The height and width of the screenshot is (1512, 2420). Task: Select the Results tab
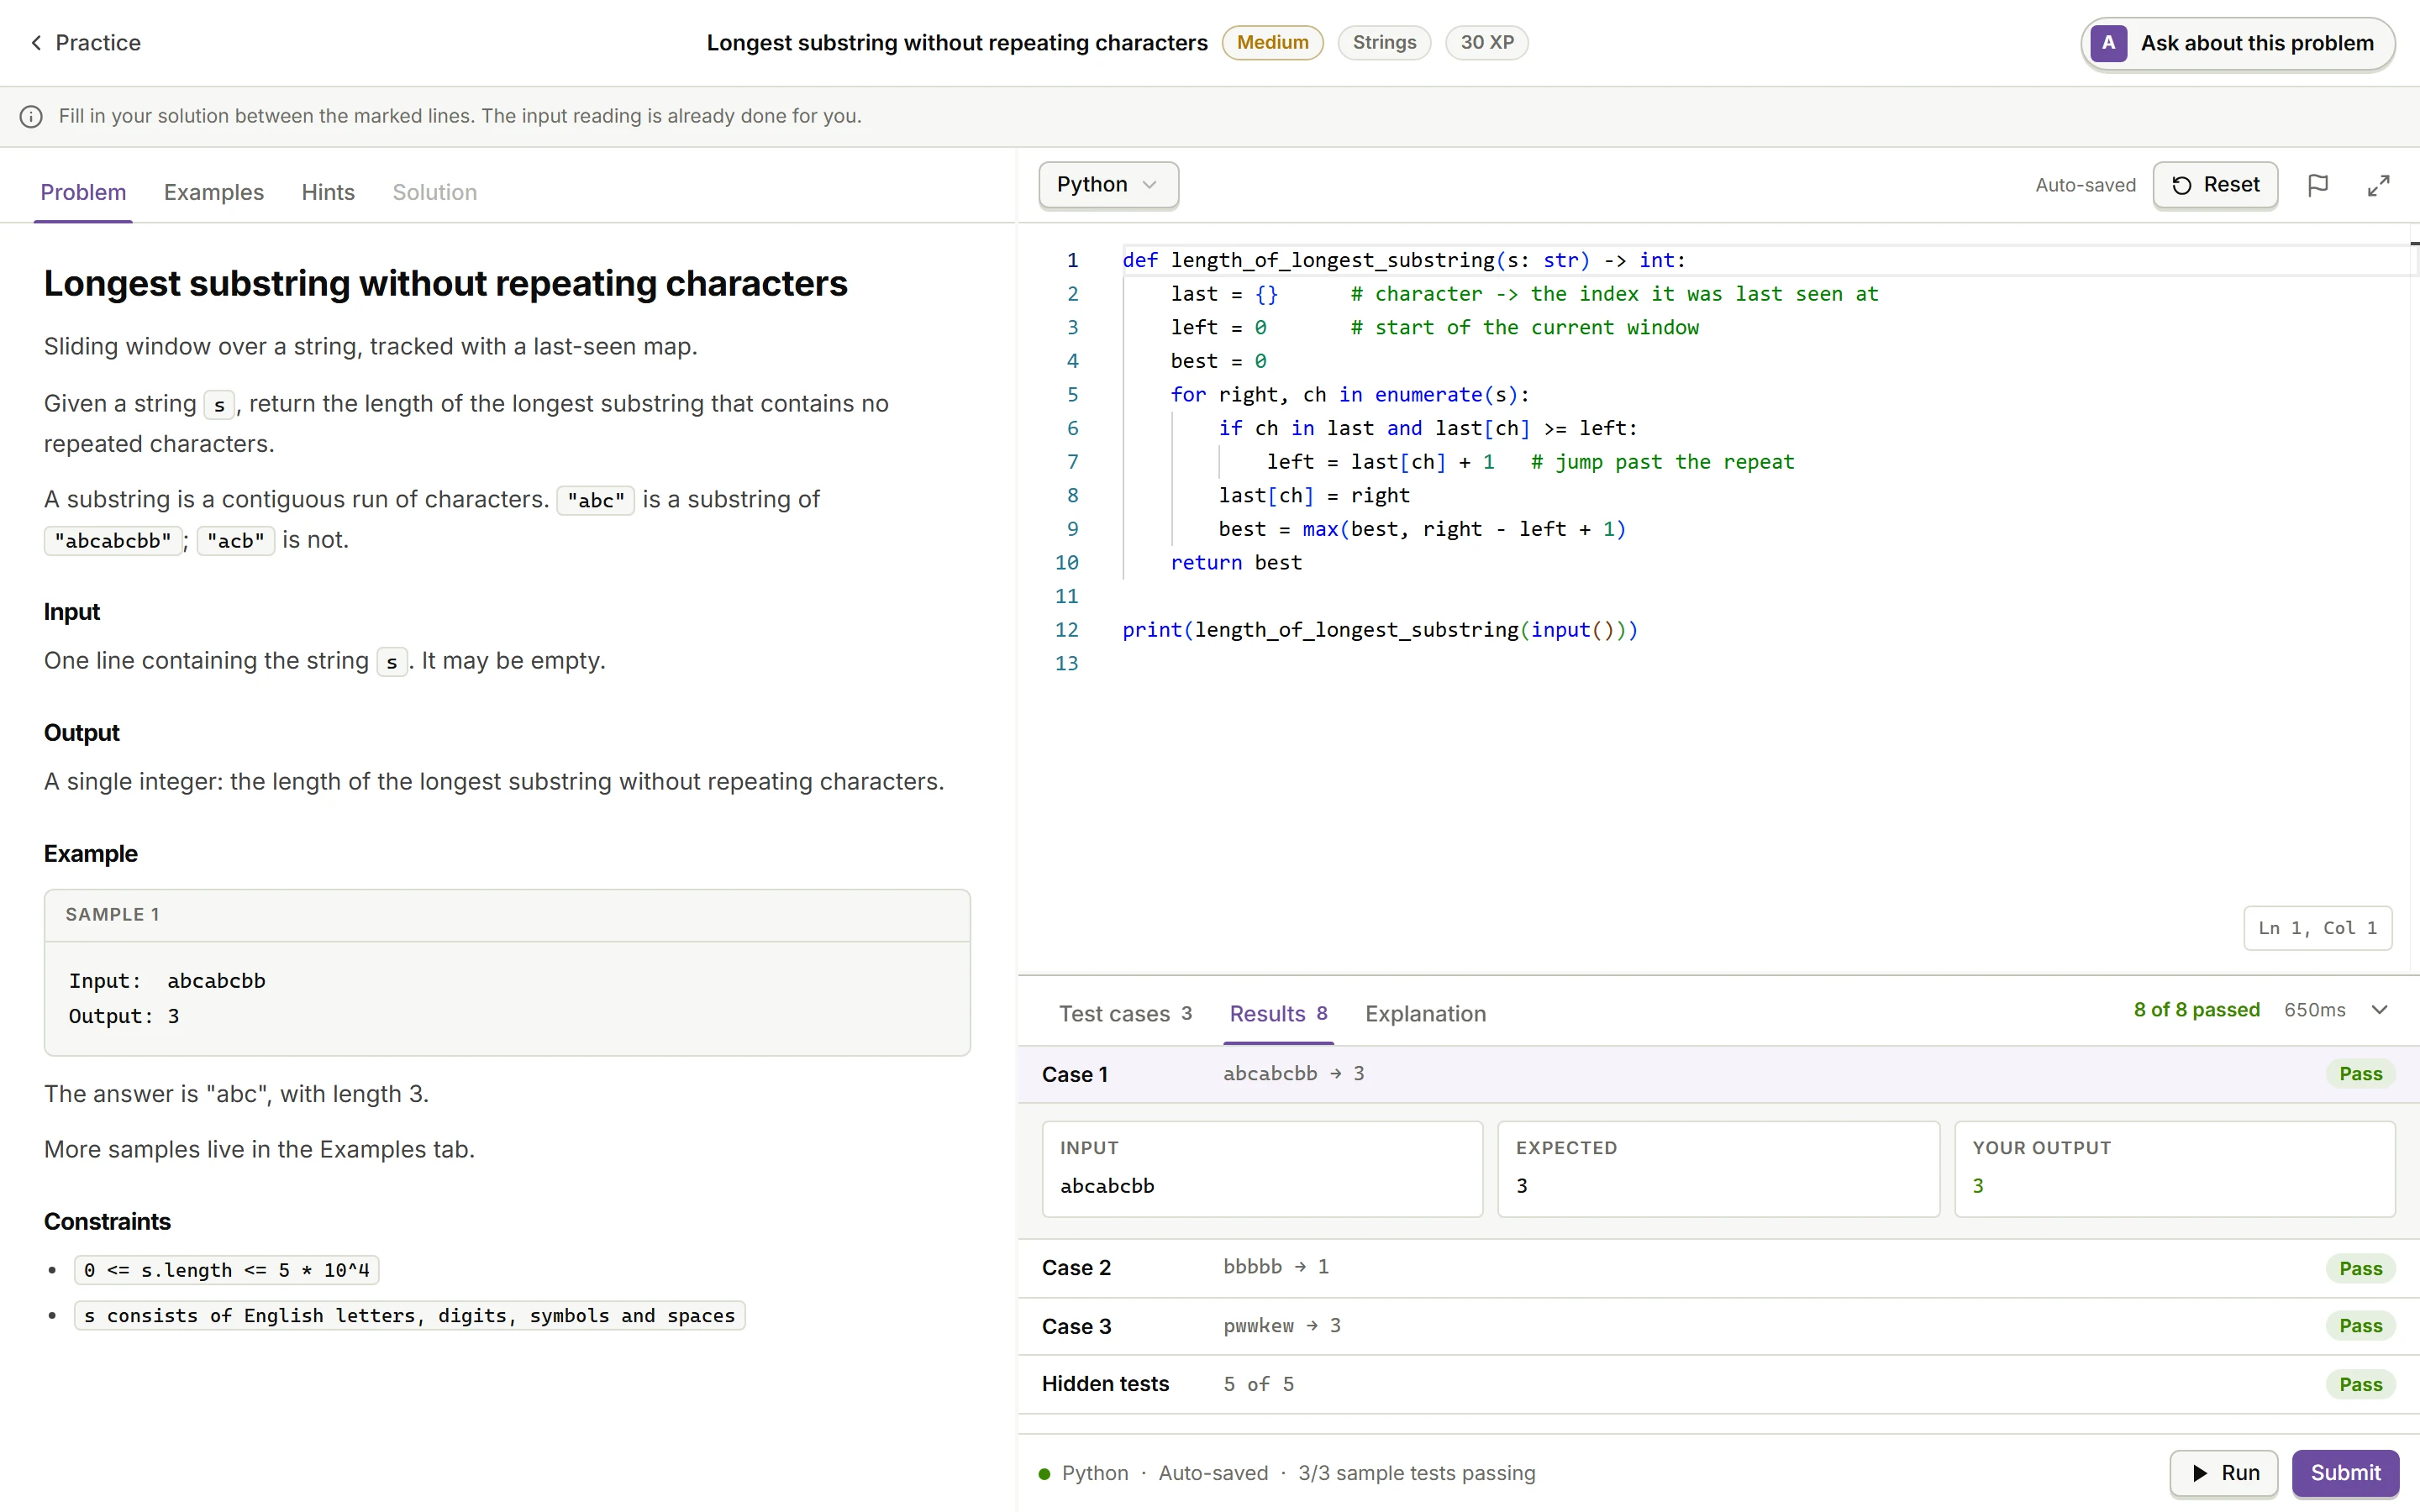coord(1278,1014)
